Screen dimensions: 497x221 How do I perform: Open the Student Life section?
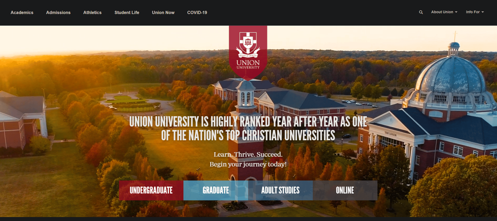click(127, 12)
